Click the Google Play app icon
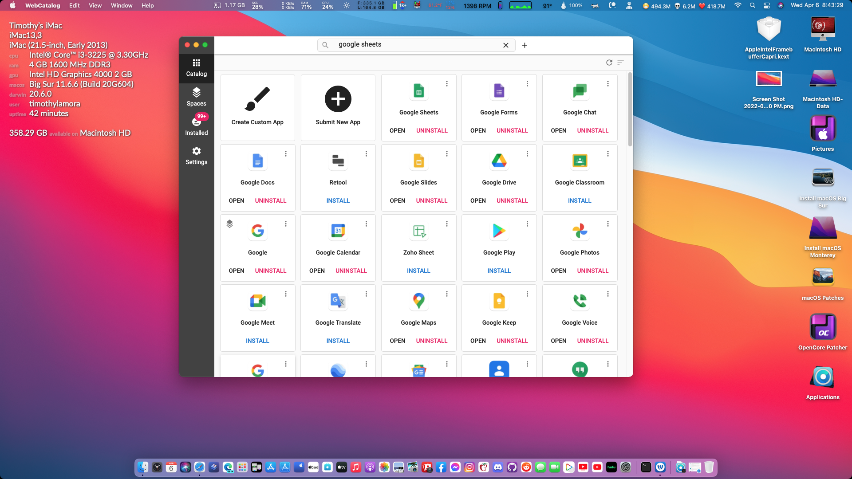 point(499,231)
